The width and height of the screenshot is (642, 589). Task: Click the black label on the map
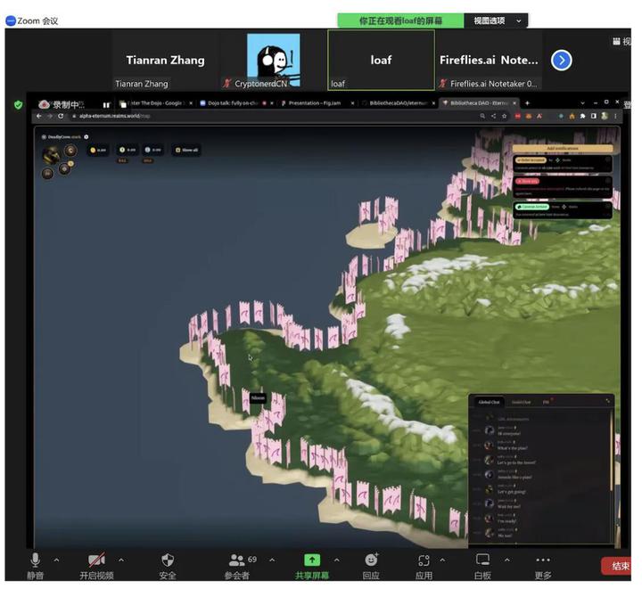pos(258,398)
